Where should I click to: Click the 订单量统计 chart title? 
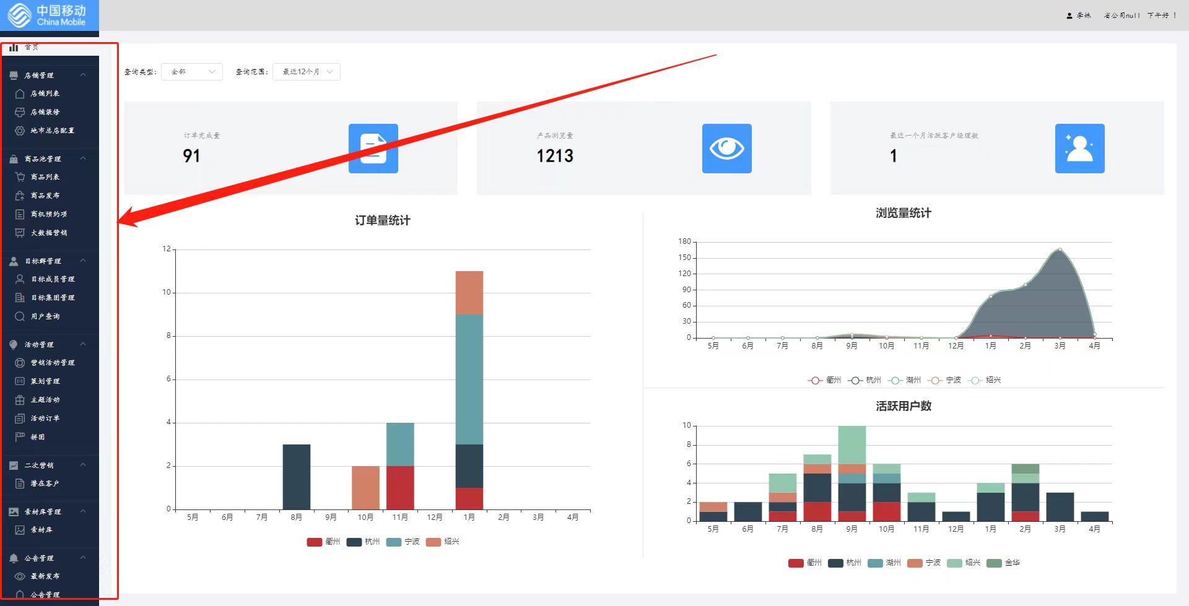pos(383,220)
